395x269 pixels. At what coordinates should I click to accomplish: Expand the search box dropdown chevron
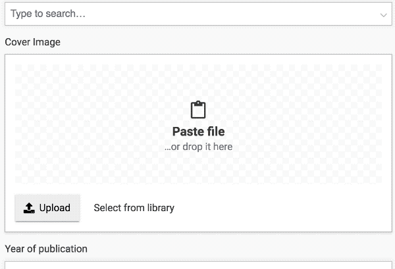click(x=384, y=14)
